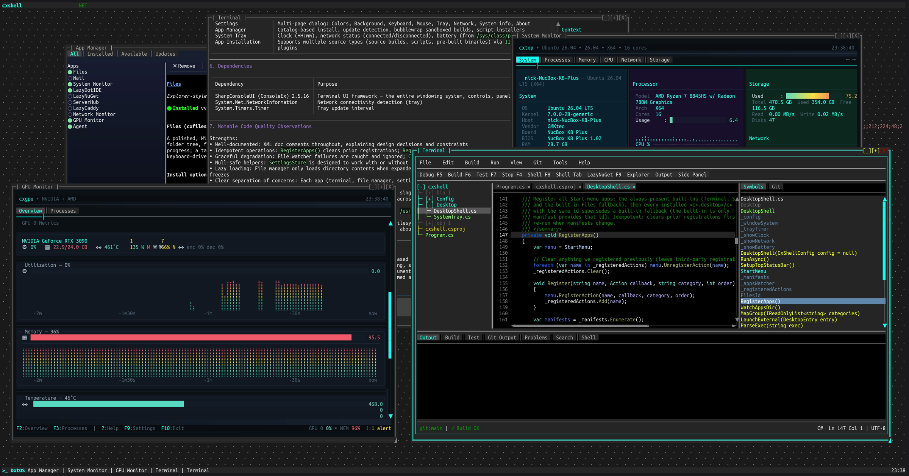The image size is (909, 476).
Task: Toggle the Agent app indicator
Action: [70, 127]
